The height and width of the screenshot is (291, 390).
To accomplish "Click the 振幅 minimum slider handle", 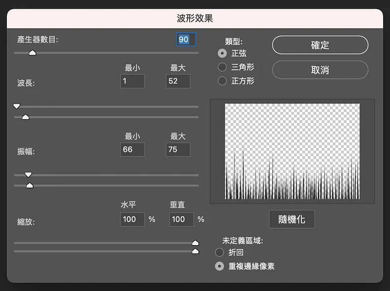I will click(28, 175).
